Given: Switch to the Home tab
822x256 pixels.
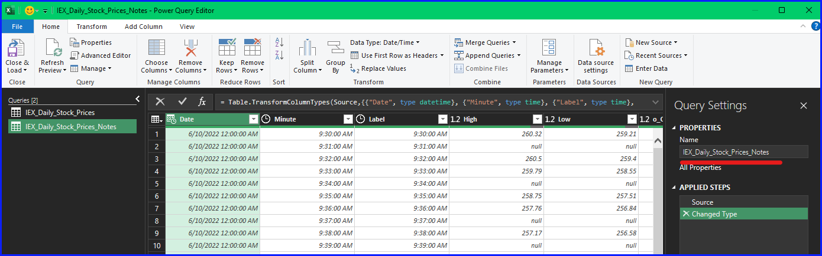Looking at the screenshot, I should (50, 27).
